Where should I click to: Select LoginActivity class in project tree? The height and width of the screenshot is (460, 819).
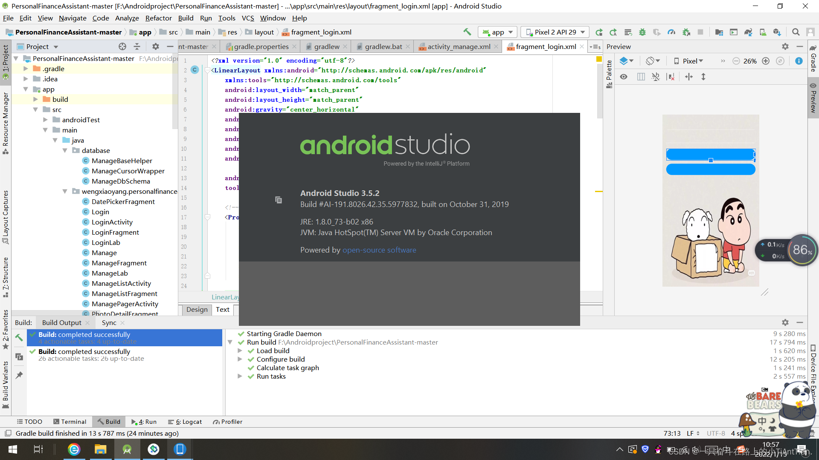tap(112, 222)
